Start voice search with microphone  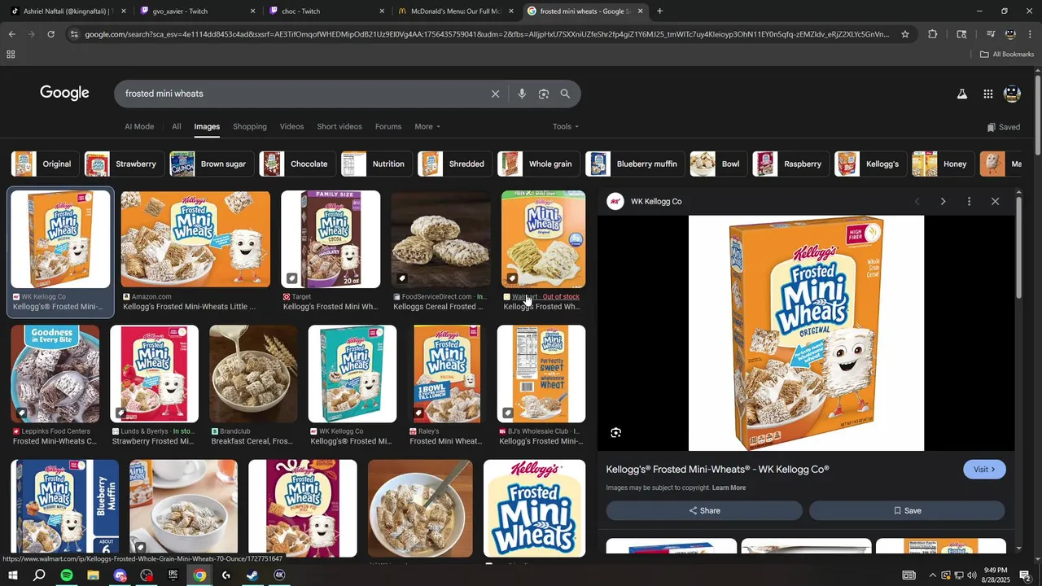(x=522, y=94)
